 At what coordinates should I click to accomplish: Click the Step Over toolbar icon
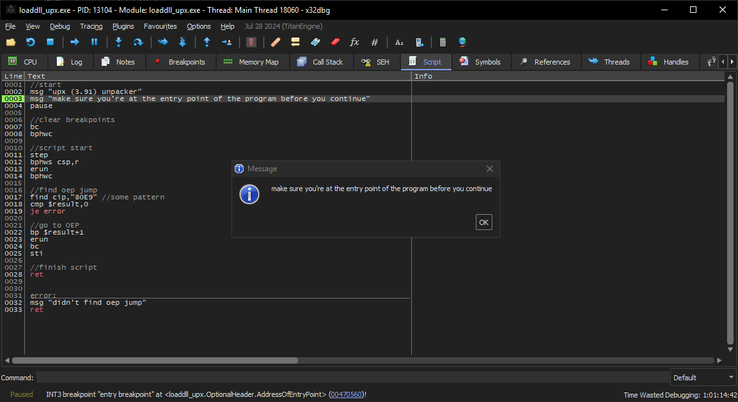pos(137,42)
